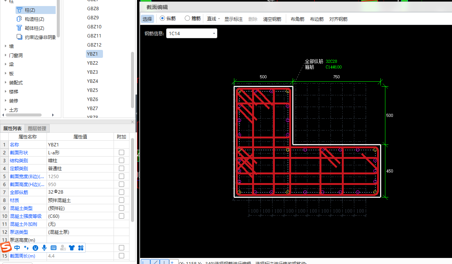Click the Sogou input method logo
Viewport: 452px width, 264px height.
6,247
